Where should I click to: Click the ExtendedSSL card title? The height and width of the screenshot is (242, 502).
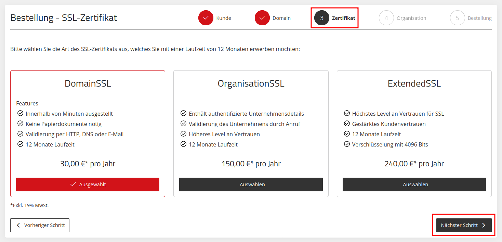[x=414, y=84]
